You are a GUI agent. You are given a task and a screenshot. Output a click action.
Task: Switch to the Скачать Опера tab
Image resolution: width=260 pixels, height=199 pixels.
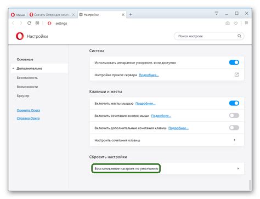[x=49, y=15]
